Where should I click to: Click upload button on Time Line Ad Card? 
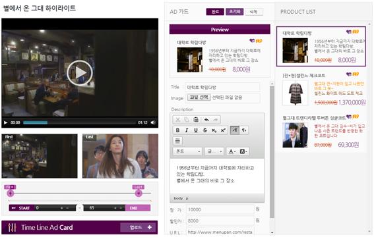click(x=139, y=227)
